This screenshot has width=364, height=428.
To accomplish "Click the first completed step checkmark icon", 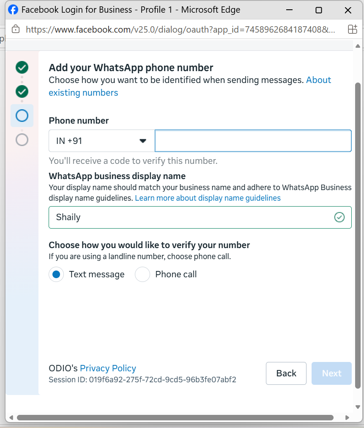I will tap(22, 67).
